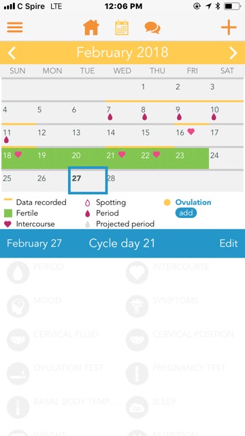The height and width of the screenshot is (436, 245).
Task: Select the Period drop icon
Action: coord(18,272)
